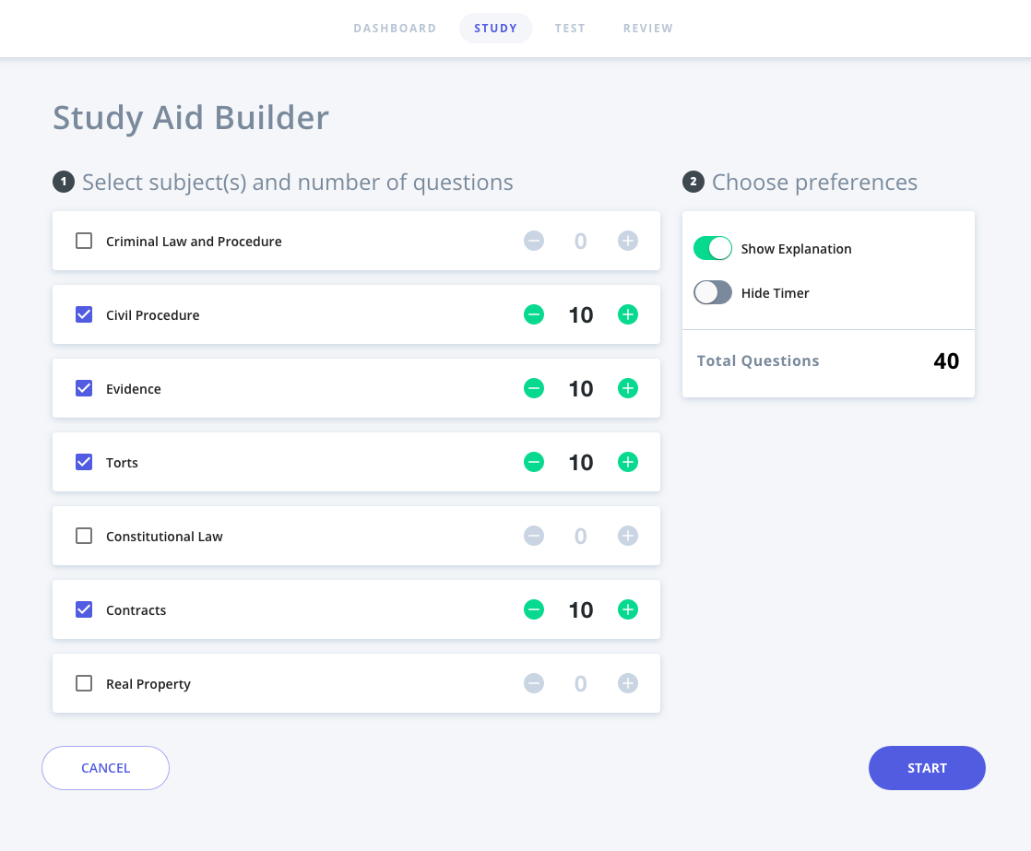Decrease Civil Procedure question count

(534, 315)
